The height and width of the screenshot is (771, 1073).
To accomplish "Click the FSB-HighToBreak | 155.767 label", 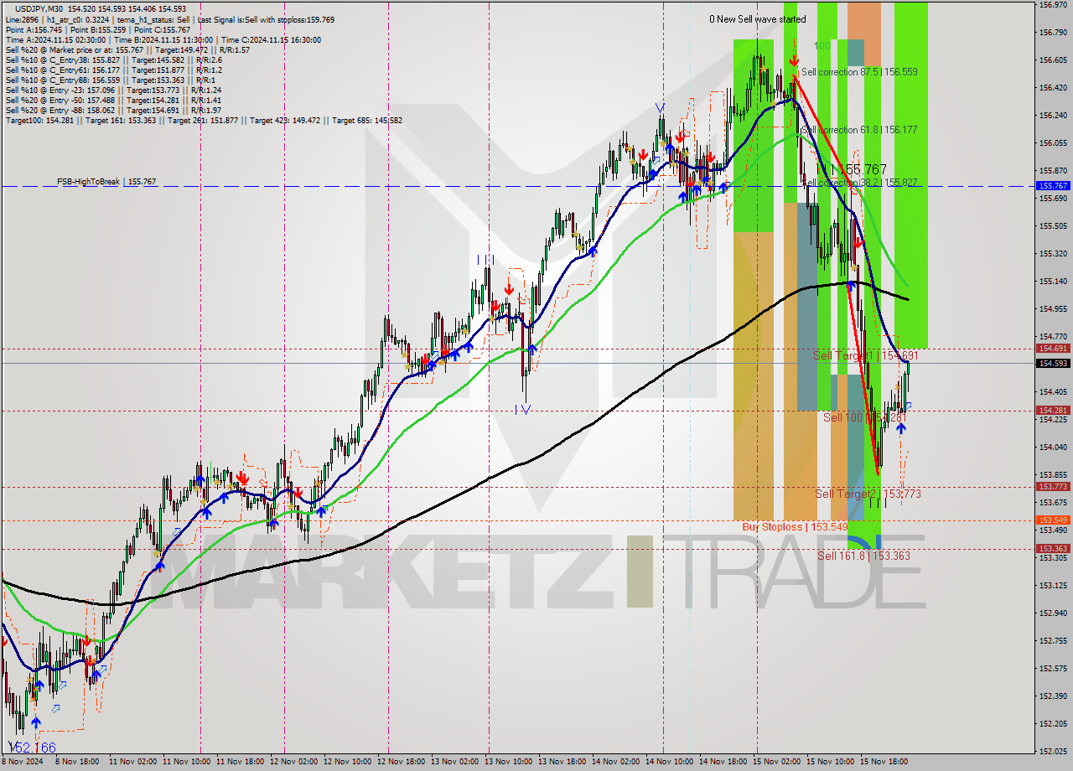I will pyautogui.click(x=106, y=181).
